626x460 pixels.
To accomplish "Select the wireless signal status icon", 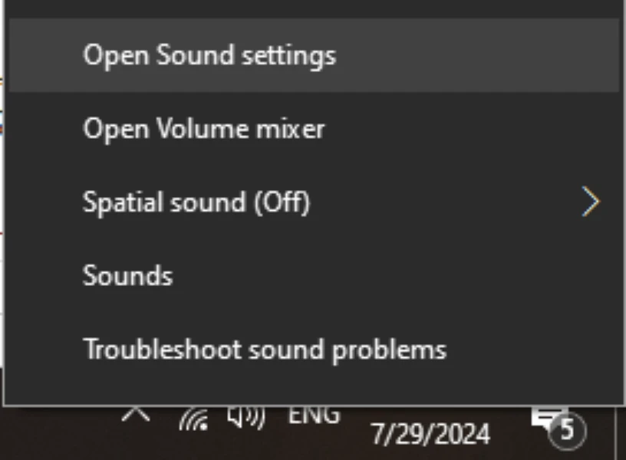I will point(193,419).
